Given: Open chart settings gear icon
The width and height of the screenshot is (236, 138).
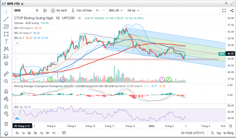Looking at the screenshot, I should tap(231, 126).
